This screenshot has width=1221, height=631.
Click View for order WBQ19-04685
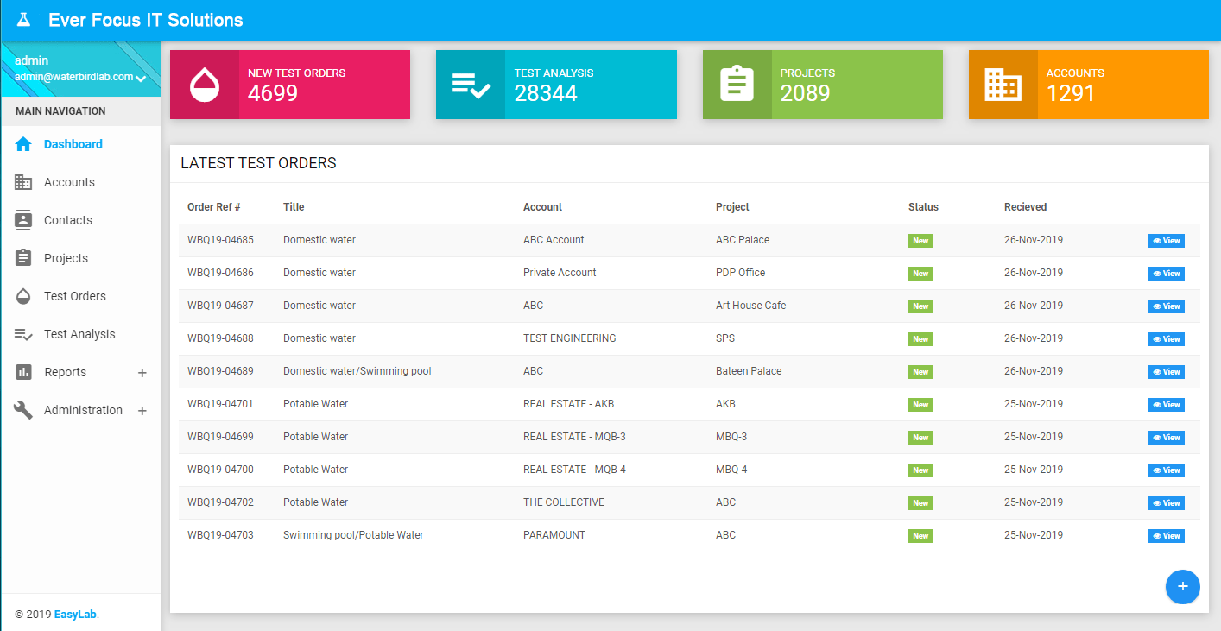coord(1166,240)
